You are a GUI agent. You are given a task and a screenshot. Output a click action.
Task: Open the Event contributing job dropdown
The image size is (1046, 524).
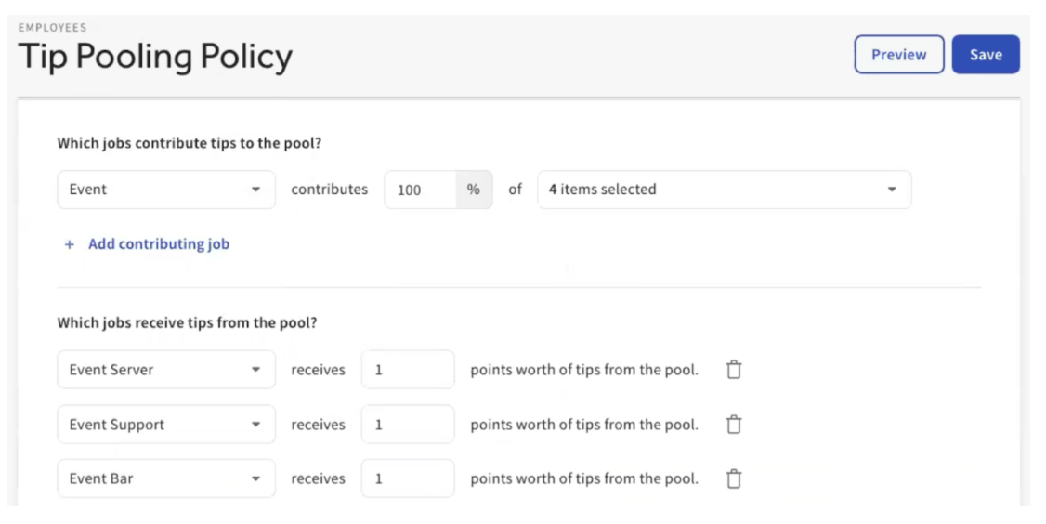(x=166, y=190)
